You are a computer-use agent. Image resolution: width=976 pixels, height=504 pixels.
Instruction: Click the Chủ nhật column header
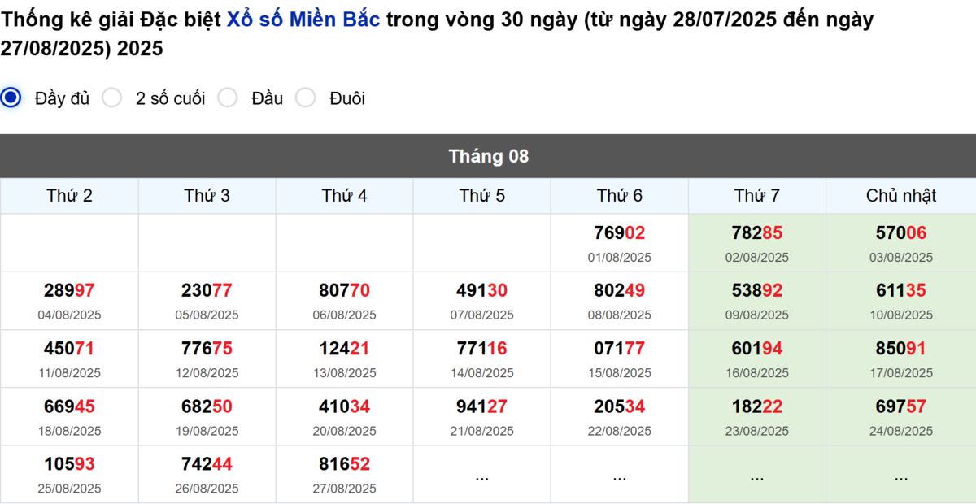pos(900,196)
